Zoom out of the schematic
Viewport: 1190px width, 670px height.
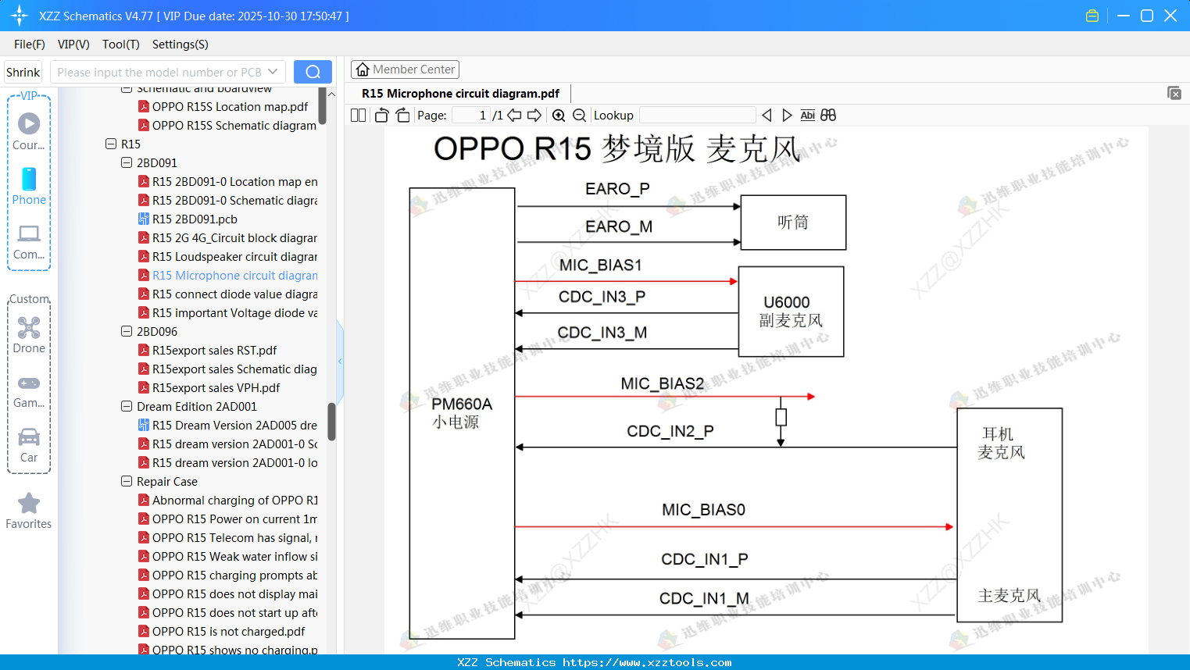(x=579, y=115)
